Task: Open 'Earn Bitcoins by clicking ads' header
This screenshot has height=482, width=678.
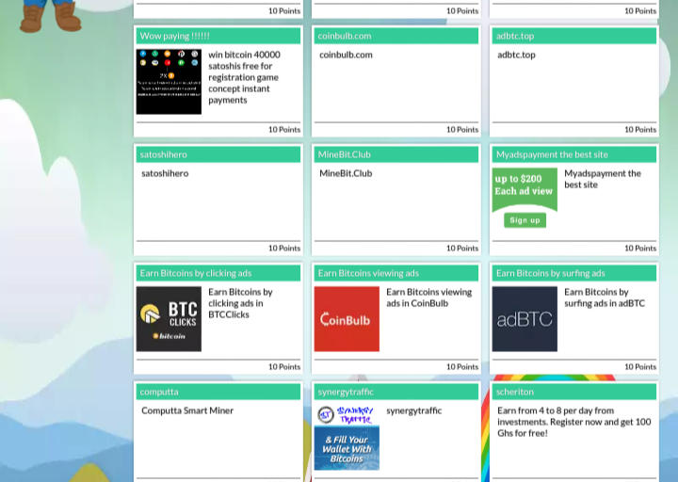Action: point(196,273)
